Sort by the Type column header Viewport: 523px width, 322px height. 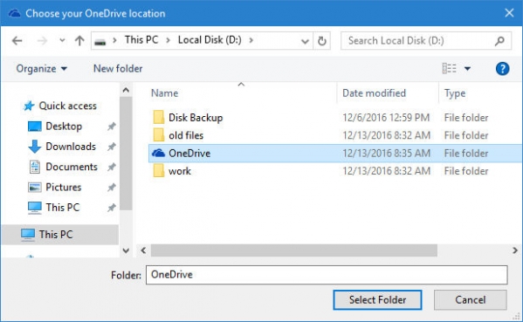click(x=455, y=93)
